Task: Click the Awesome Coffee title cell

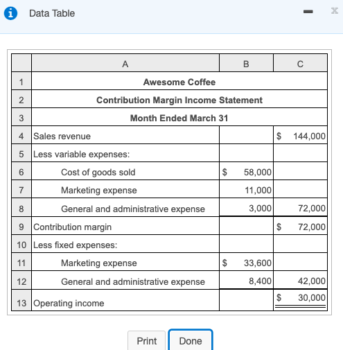Action: click(x=179, y=82)
